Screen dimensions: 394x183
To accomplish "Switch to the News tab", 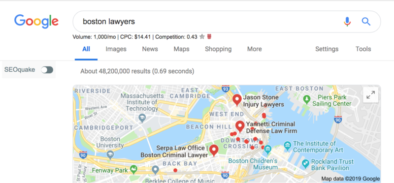I will [x=150, y=49].
